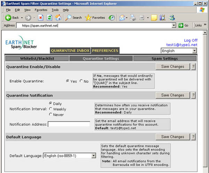The height and width of the screenshot is (173, 209).
Task: Open the Default Language English (iso-8859-1) dropdown
Action: pos(70,156)
